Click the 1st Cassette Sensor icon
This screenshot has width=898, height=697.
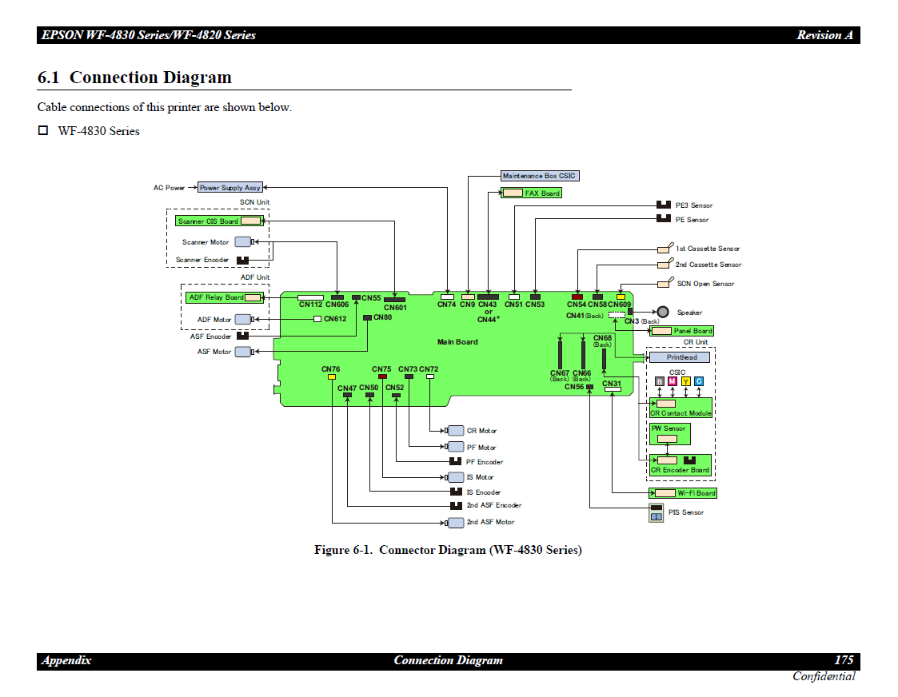[x=664, y=249]
